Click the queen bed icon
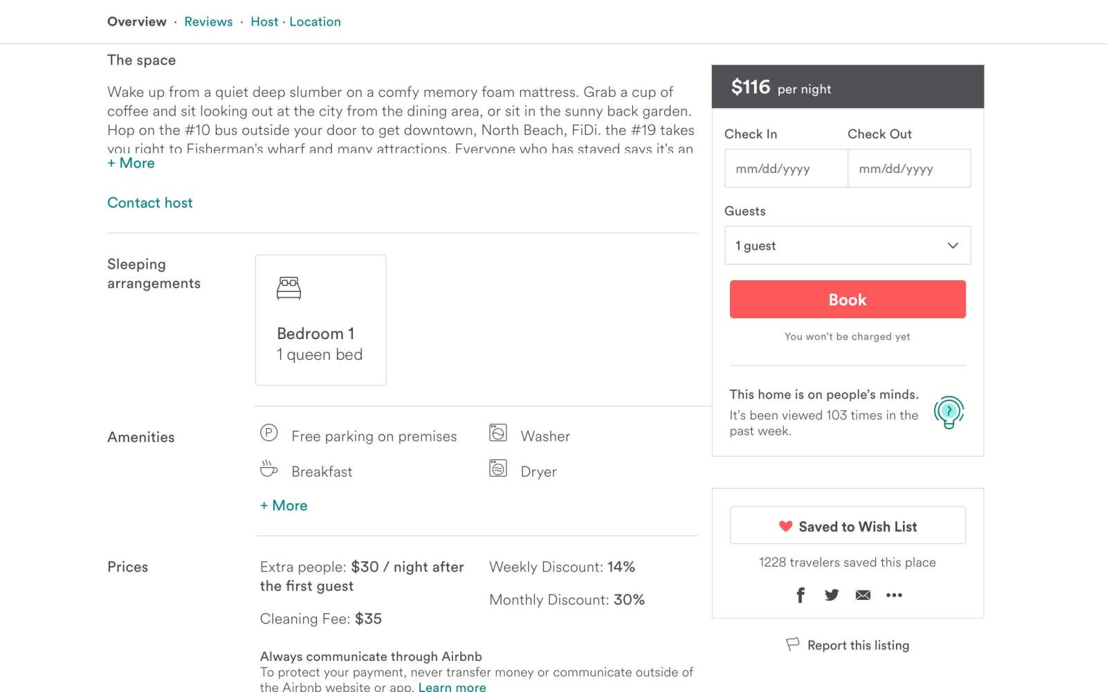 point(289,288)
